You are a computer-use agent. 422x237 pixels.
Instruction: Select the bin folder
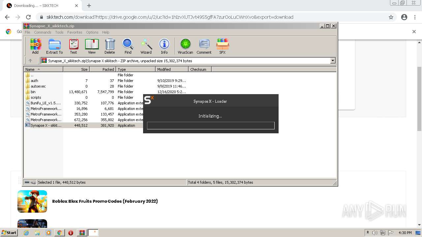33,92
